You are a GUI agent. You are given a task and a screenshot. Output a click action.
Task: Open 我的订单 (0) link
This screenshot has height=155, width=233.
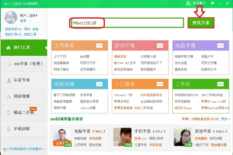(13, 34)
